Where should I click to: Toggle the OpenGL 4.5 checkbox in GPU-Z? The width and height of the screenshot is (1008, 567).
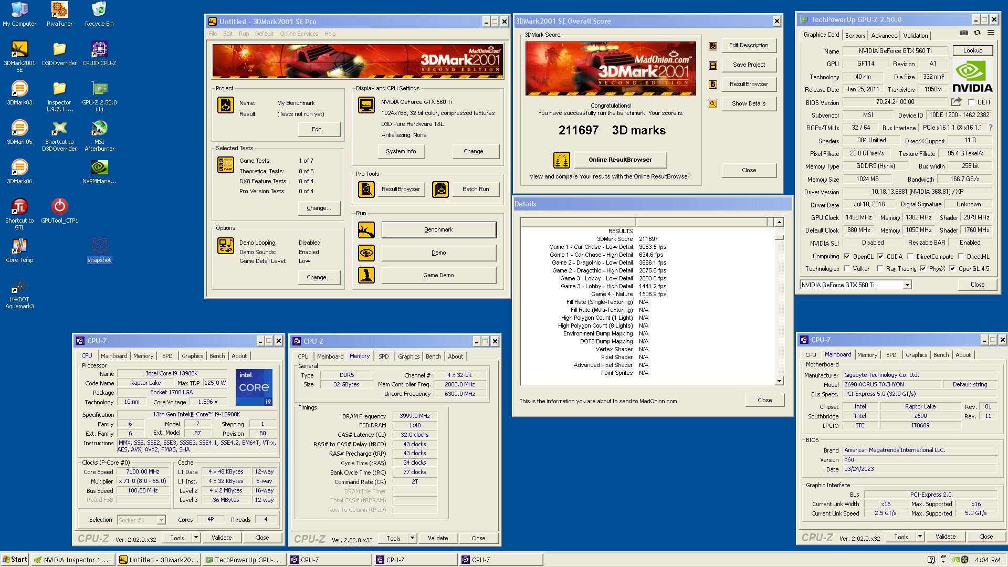point(952,269)
